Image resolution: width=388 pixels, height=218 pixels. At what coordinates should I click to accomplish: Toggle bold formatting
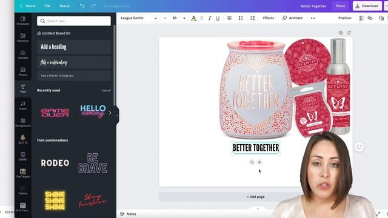pyautogui.click(x=202, y=18)
